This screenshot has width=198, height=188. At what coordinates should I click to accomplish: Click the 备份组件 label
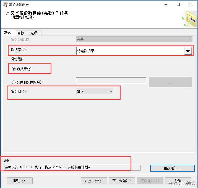click(x=17, y=59)
